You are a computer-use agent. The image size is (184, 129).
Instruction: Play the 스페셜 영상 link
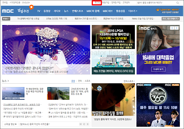pos(10,124)
